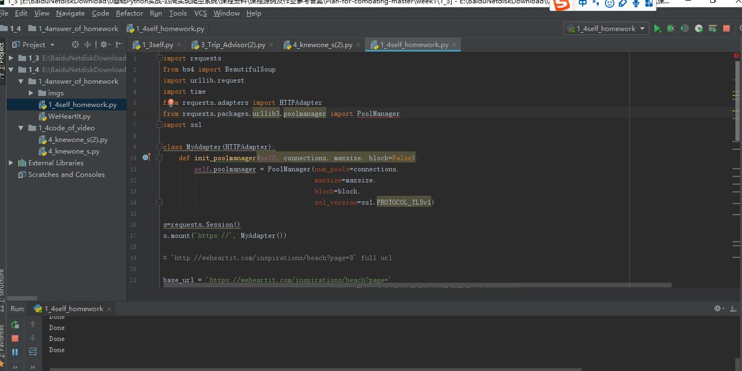Stop the process in the Run panel
The height and width of the screenshot is (371, 742).
point(15,338)
